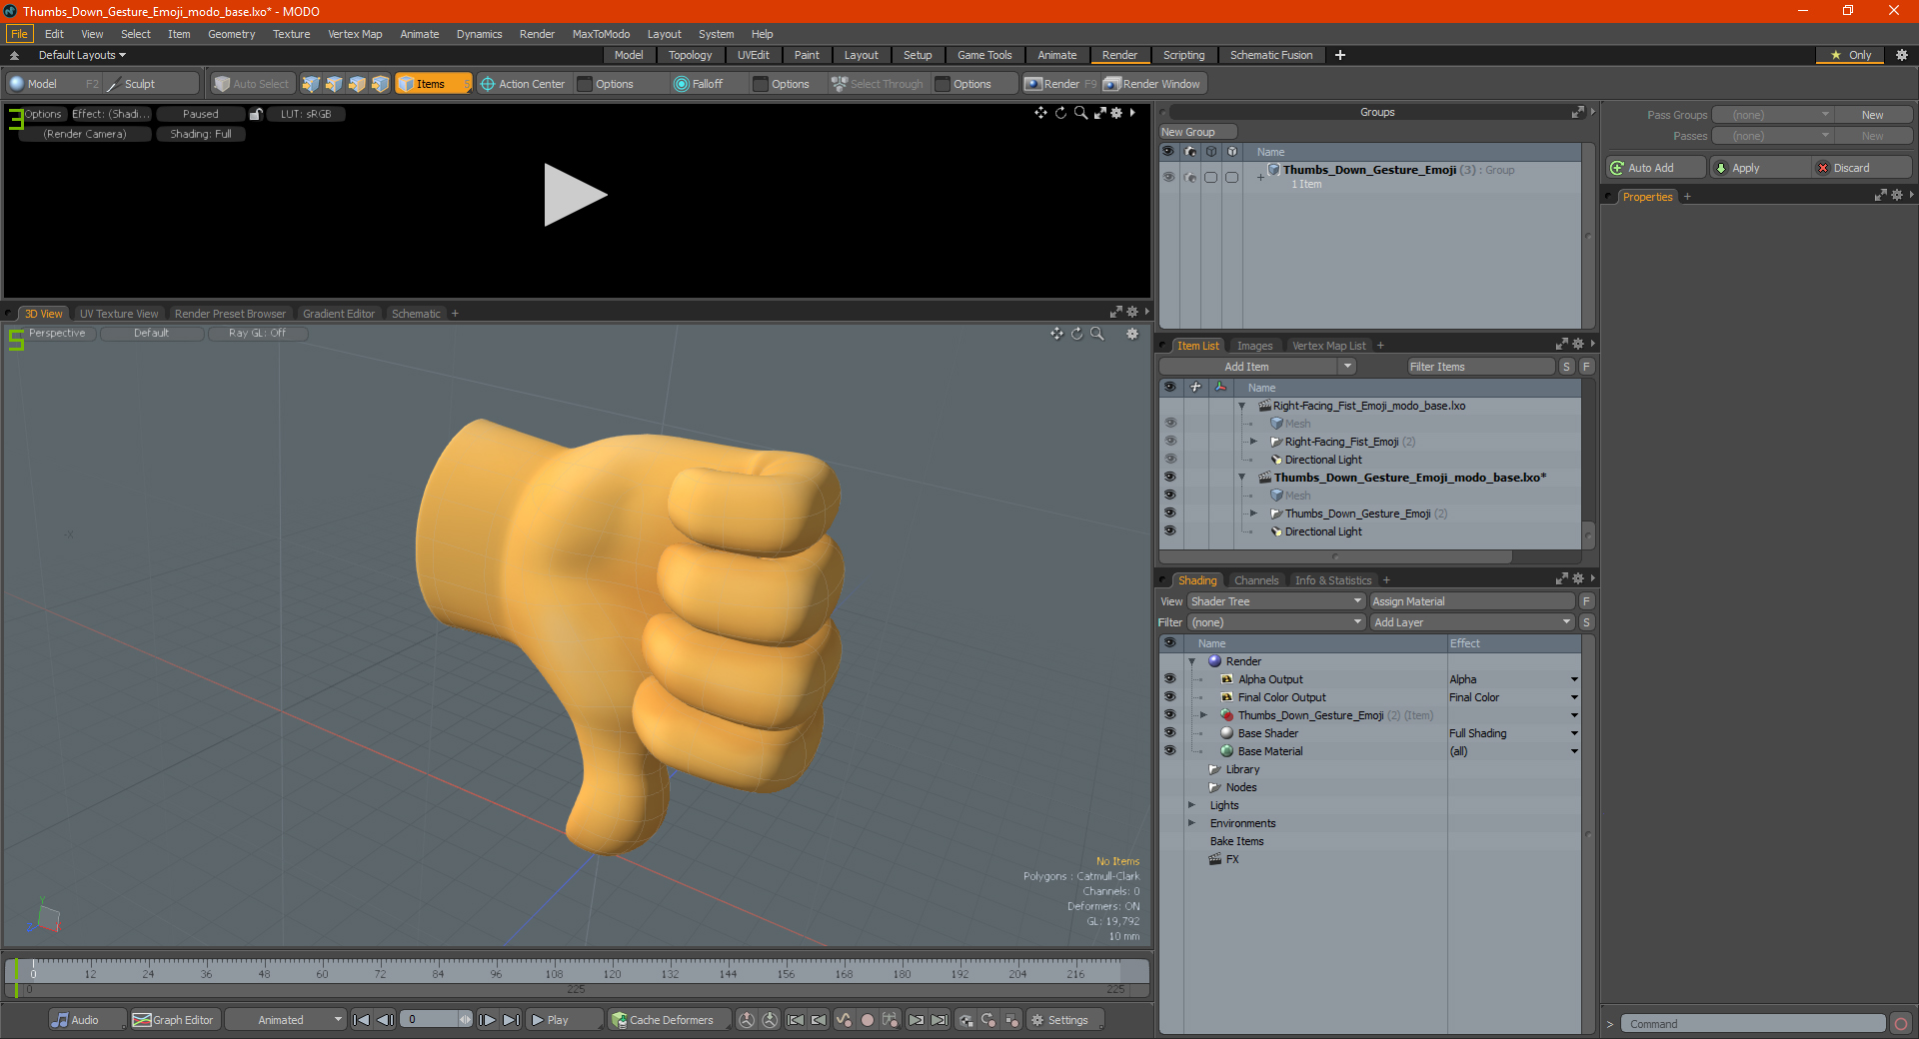This screenshot has width=1919, height=1039.
Task: Switch to UV Texture View tab
Action: pyautogui.click(x=119, y=314)
